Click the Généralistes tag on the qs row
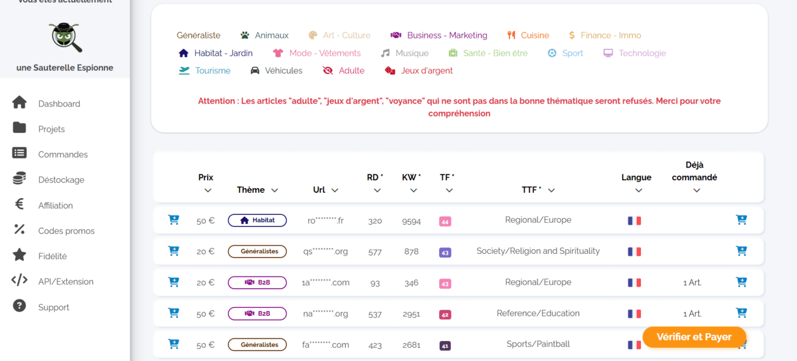797x361 pixels. coord(257,251)
